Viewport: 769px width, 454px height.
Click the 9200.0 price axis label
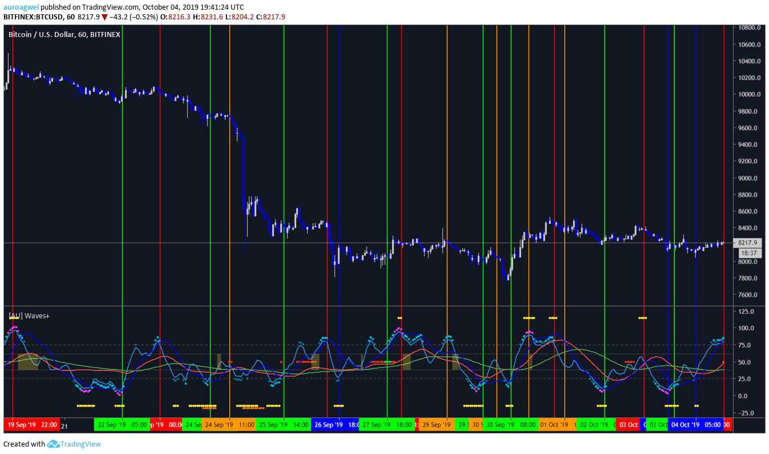click(x=748, y=161)
